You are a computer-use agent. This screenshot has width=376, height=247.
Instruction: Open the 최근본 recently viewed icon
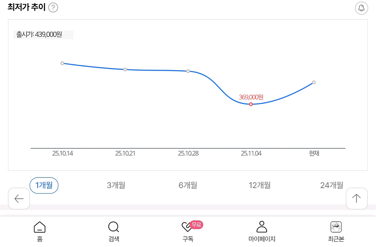click(335, 227)
